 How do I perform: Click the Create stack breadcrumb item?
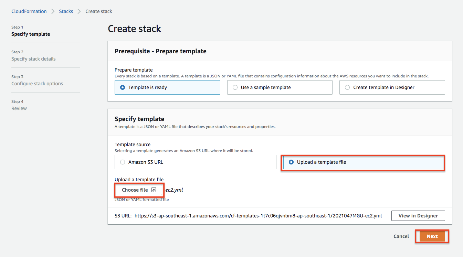click(x=99, y=11)
